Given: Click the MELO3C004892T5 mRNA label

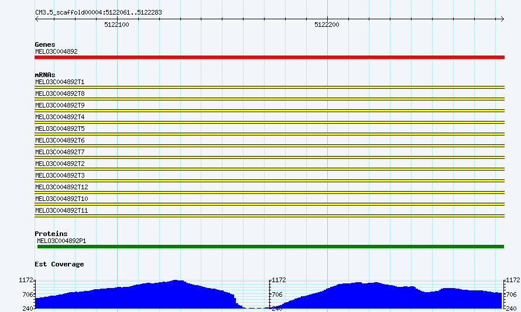Looking at the screenshot, I should tap(60, 129).
